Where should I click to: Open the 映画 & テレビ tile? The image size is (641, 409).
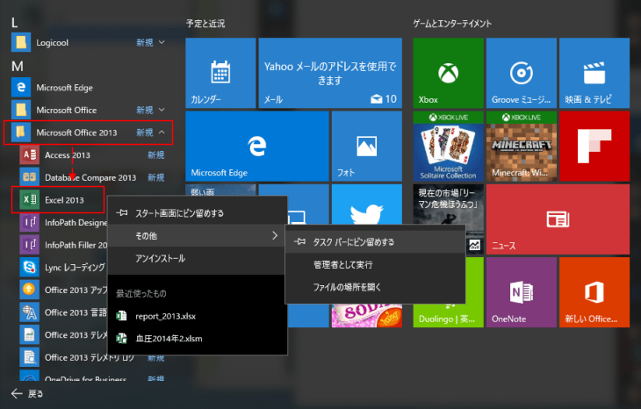[x=594, y=73]
